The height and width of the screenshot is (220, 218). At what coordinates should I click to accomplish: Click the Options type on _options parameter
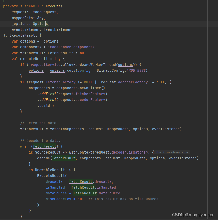(40, 24)
